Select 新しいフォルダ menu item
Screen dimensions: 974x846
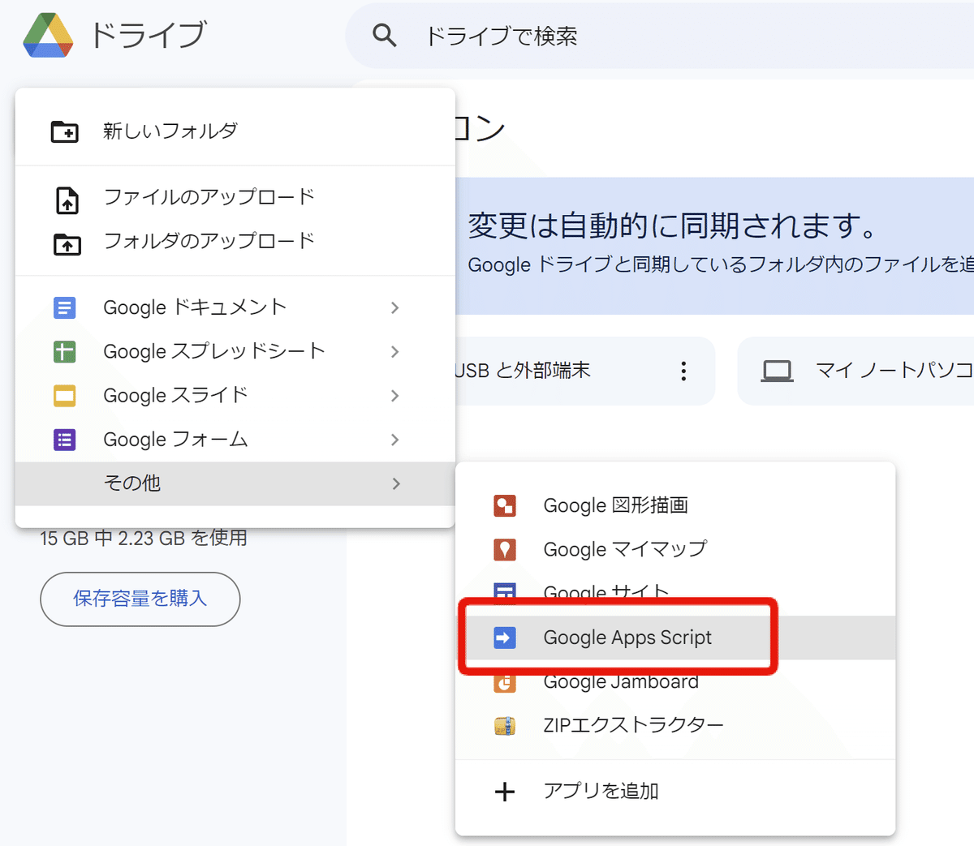235,131
